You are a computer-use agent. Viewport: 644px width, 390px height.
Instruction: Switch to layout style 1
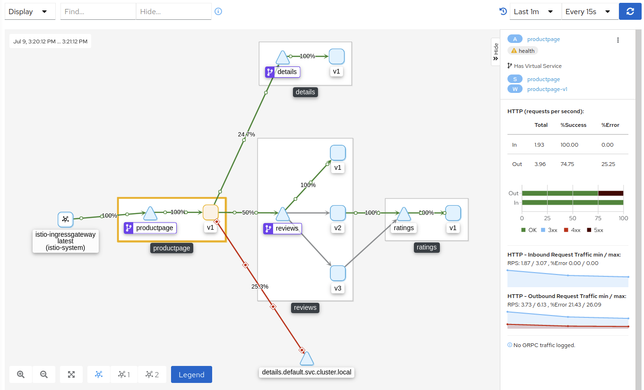[124, 374]
